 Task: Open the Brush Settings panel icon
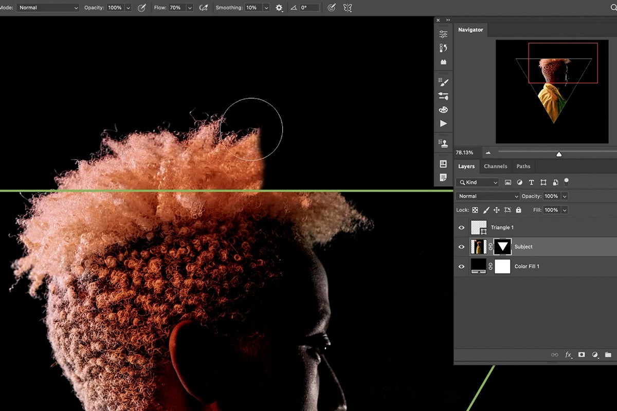[443, 82]
